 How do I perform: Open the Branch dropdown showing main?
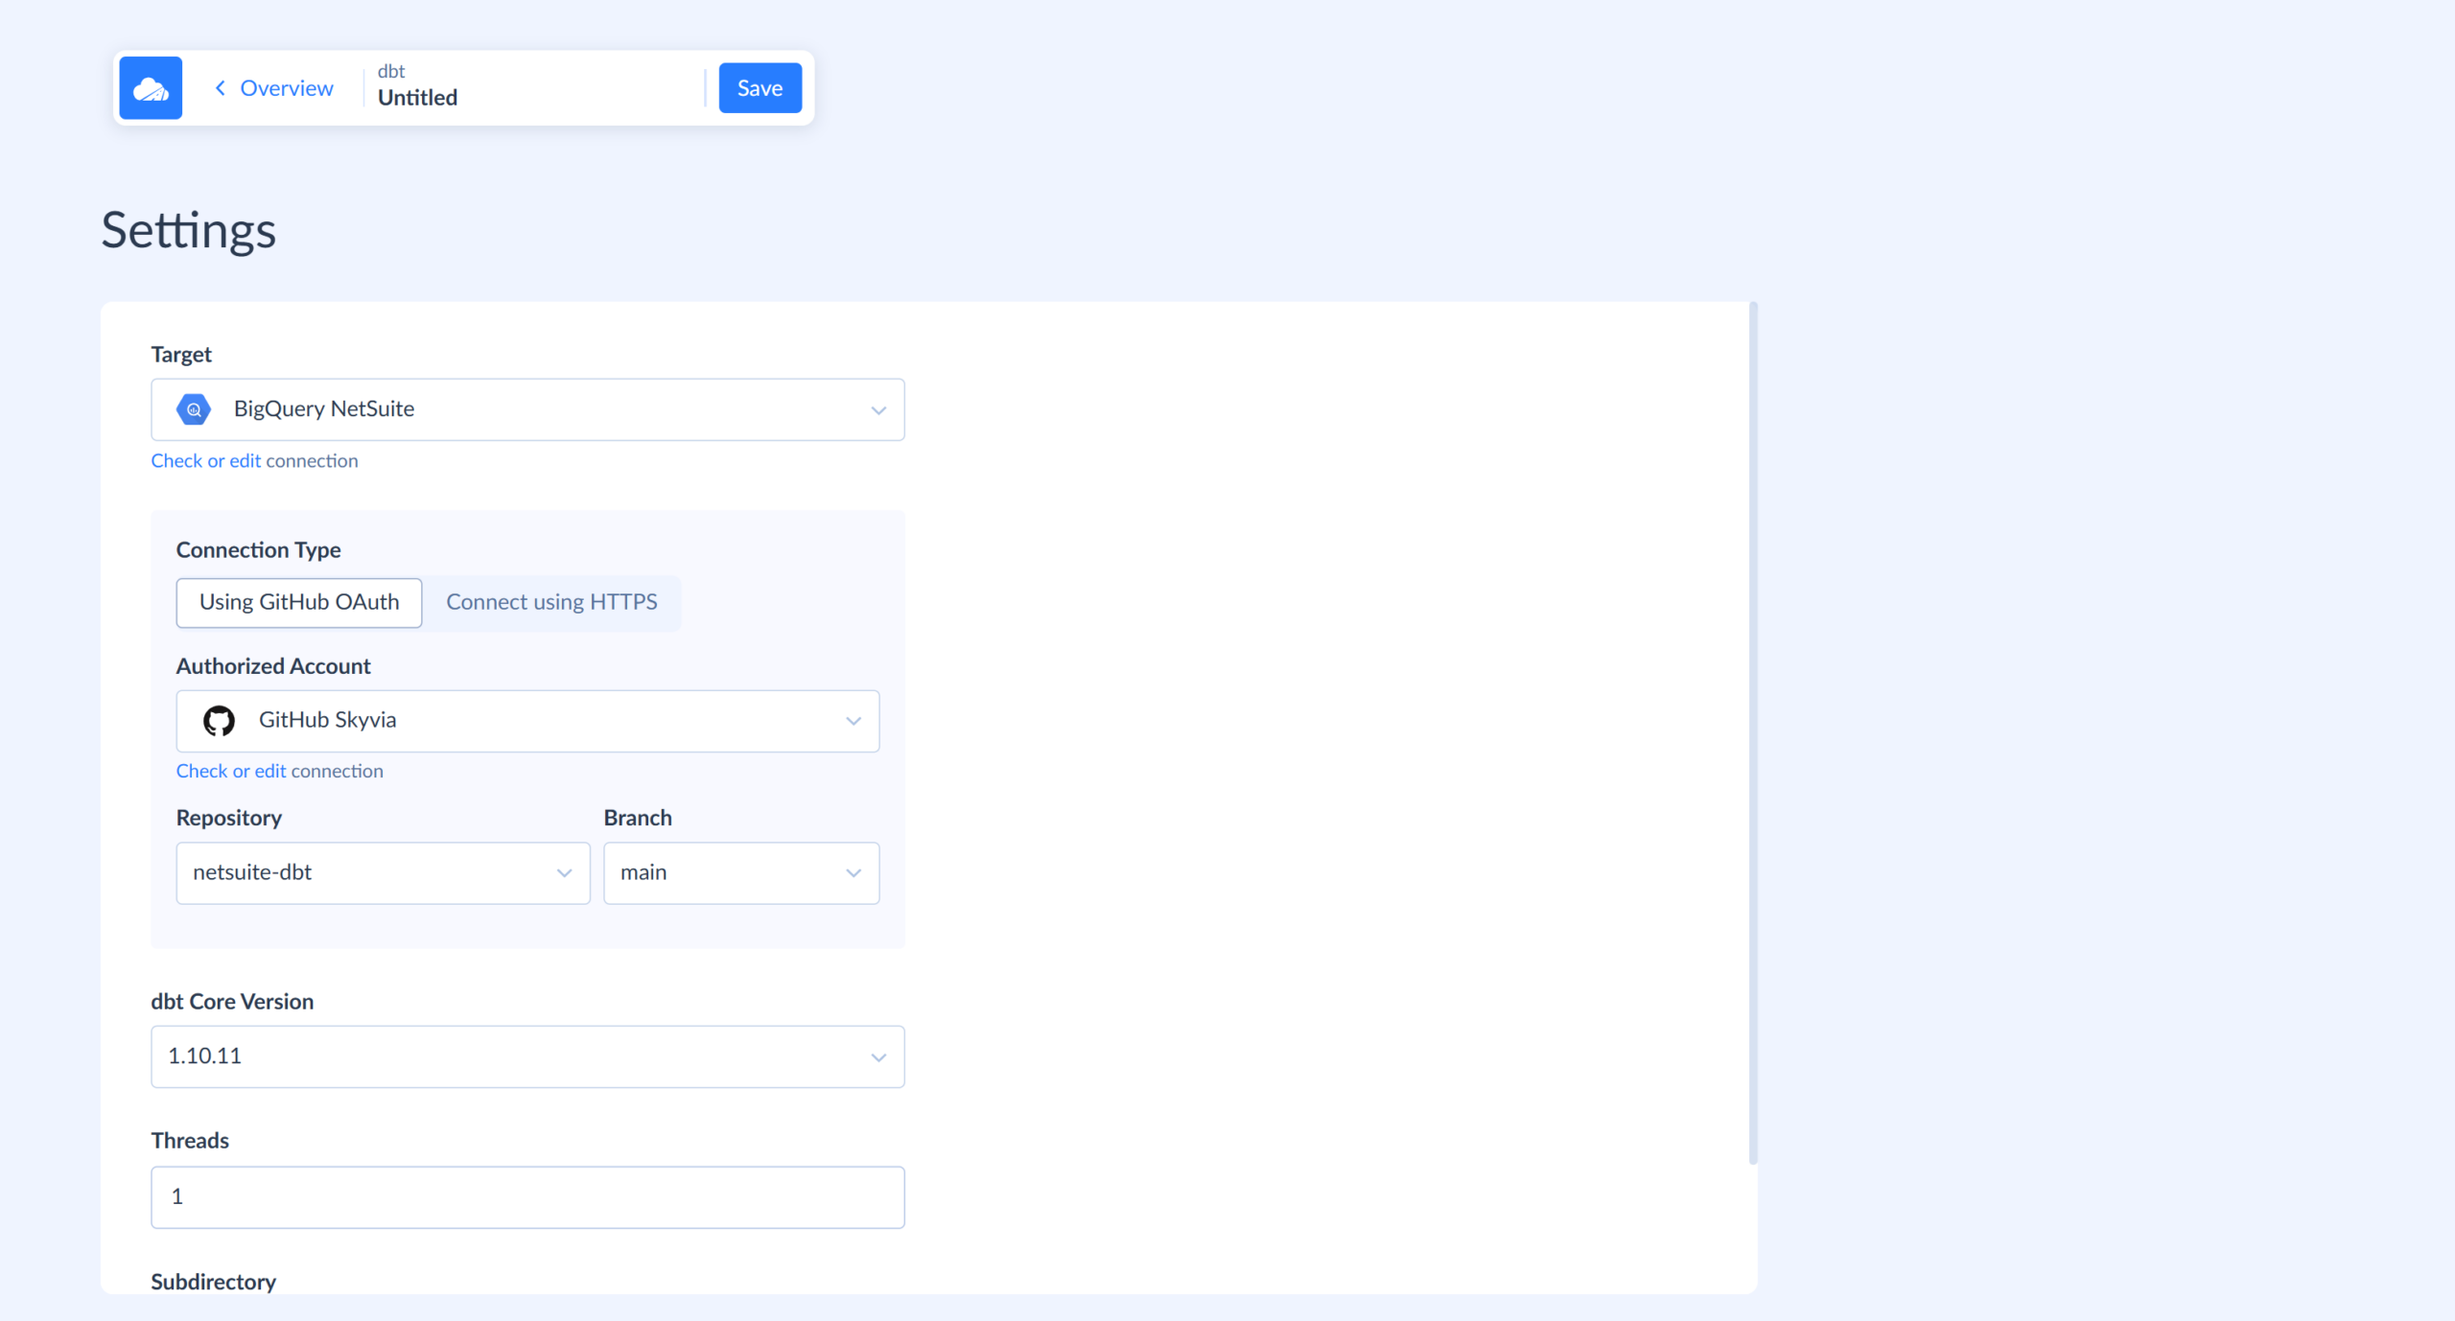(x=741, y=873)
